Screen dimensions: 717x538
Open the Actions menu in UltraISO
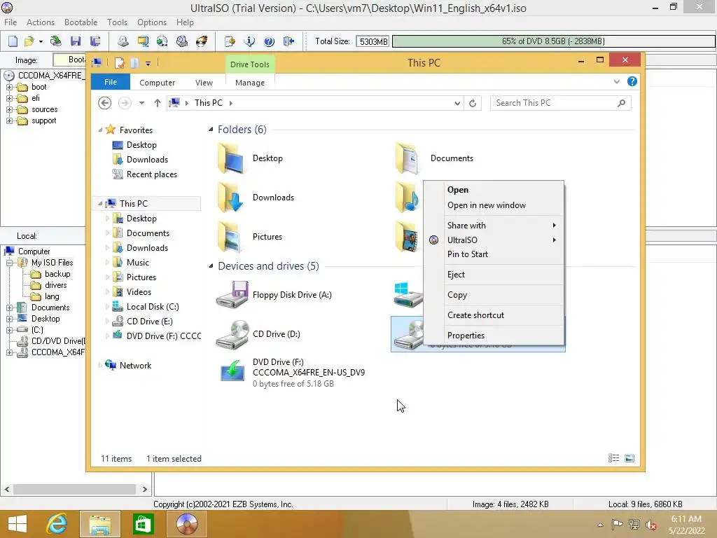click(40, 22)
